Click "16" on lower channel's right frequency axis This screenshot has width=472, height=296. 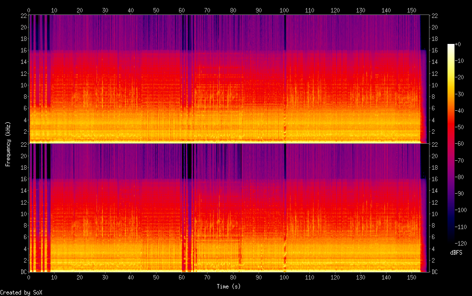tap(434, 179)
